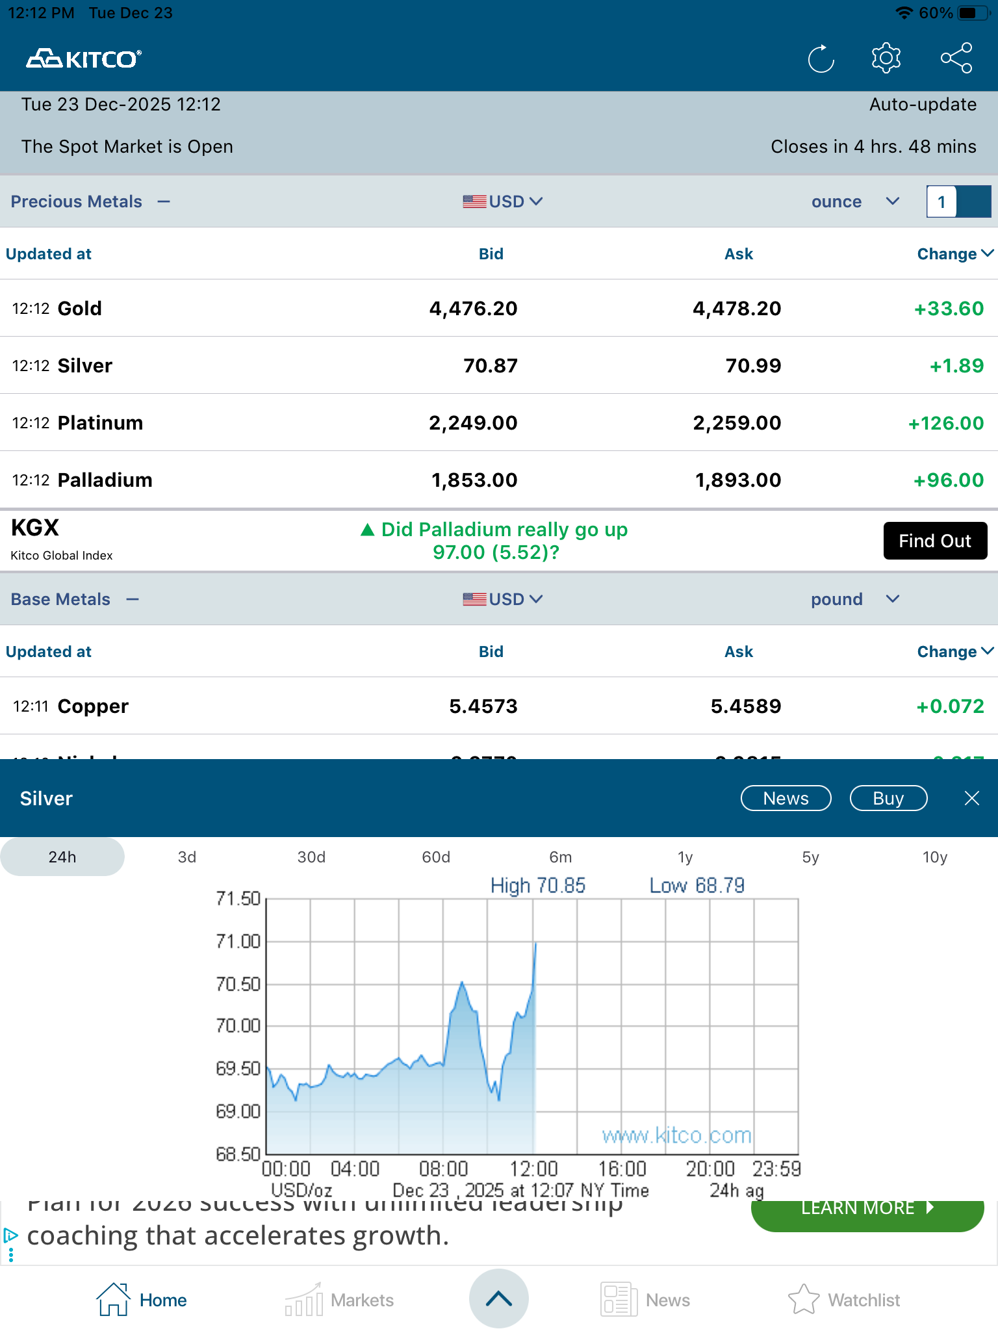Open the pound unit dropdown

click(x=855, y=599)
